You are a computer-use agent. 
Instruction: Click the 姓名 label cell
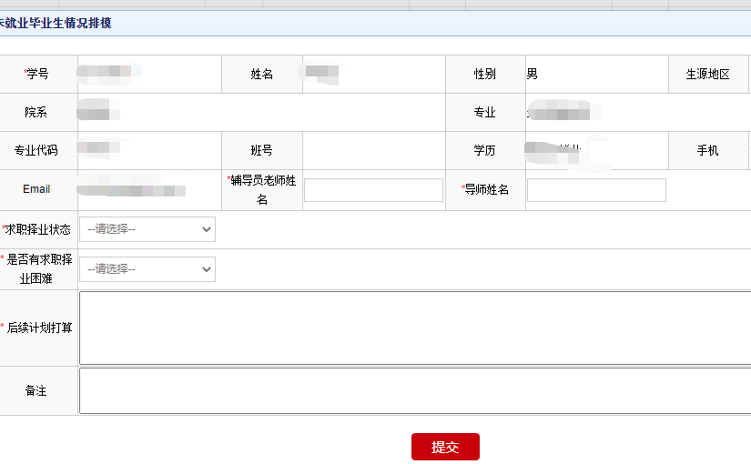tap(262, 75)
